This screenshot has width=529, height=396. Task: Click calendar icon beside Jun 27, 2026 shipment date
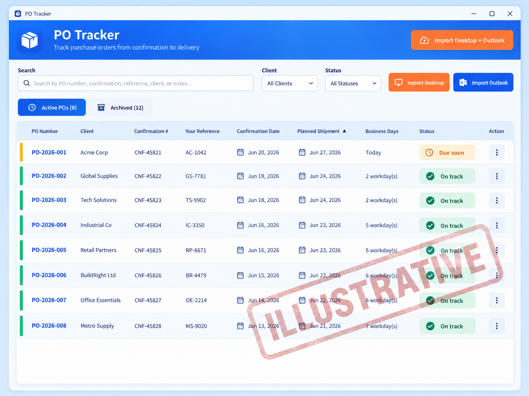pos(302,152)
